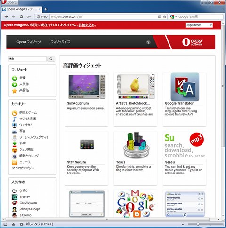The image size is (226, 228).
Task: Select 新規 widgets link
Action: pyautogui.click(x=23, y=78)
